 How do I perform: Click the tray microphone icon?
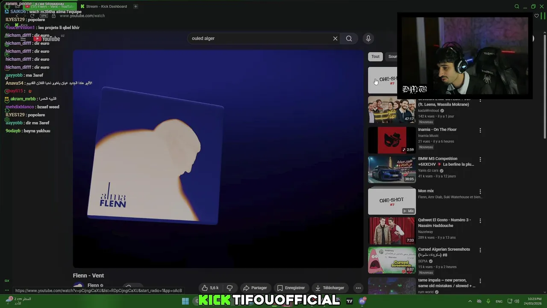tap(488, 301)
